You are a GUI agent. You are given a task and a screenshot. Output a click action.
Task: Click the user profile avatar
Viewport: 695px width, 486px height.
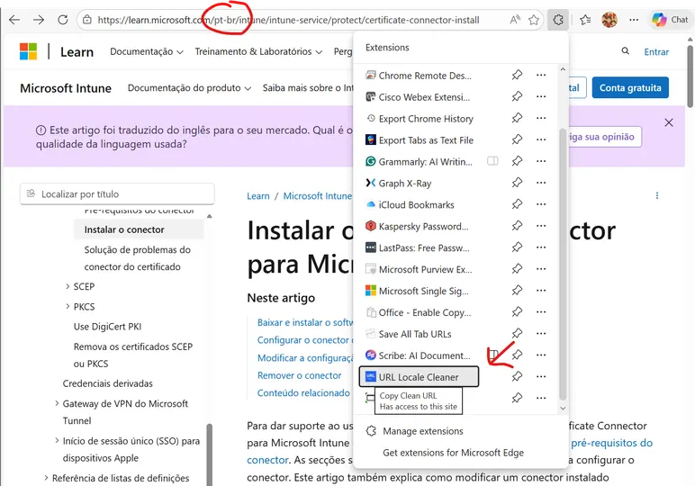coord(609,20)
